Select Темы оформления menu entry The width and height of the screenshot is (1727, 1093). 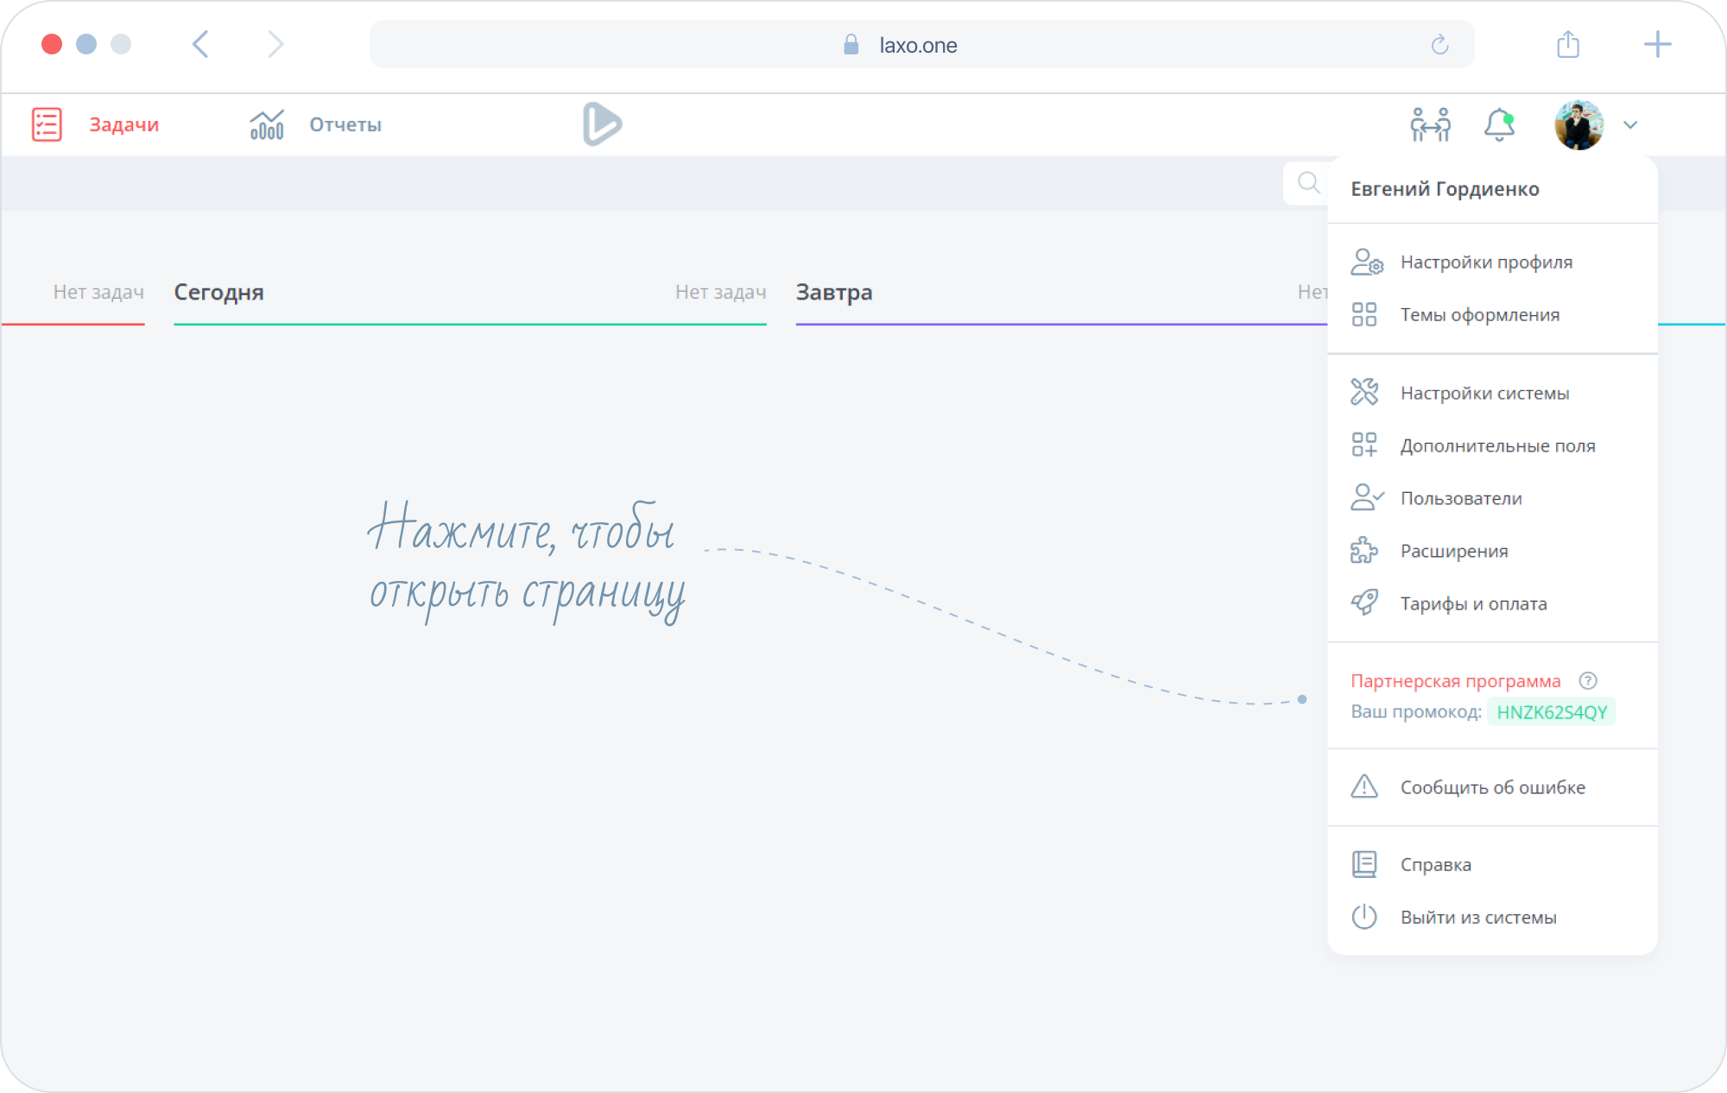(1479, 314)
